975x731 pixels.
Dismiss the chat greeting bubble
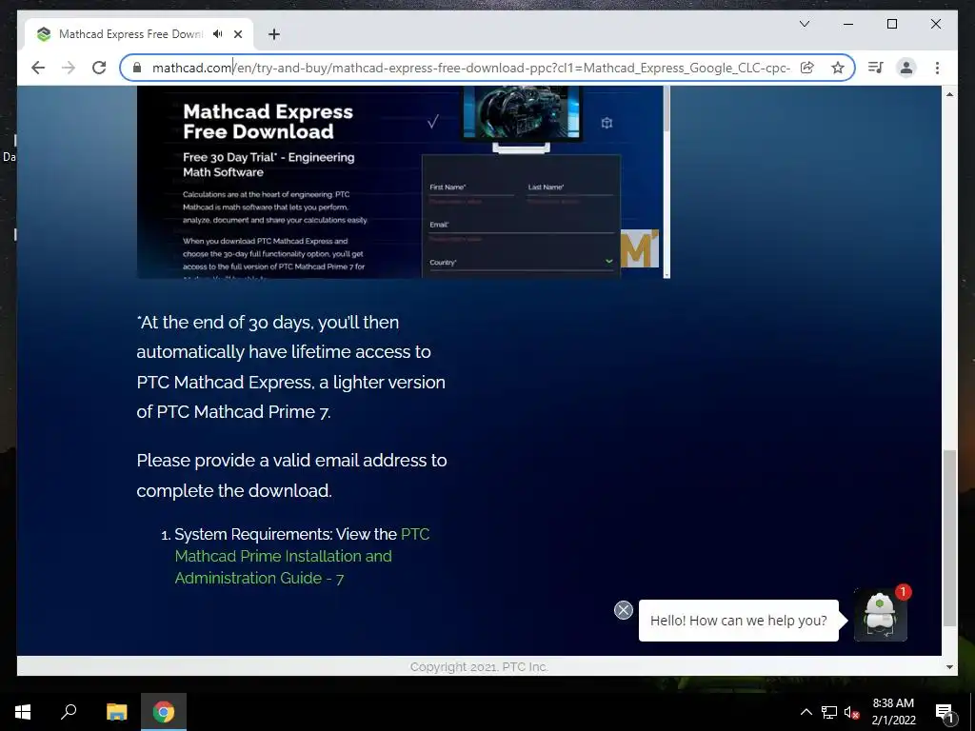[623, 610]
